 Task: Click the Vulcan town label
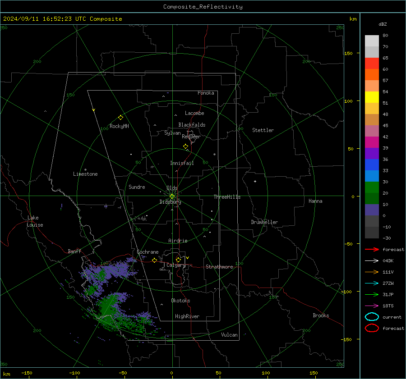(x=229, y=335)
